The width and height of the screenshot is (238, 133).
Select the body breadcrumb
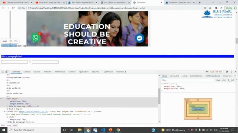[x=9, y=125]
